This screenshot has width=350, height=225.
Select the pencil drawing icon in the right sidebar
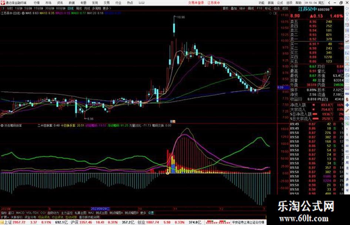click(x=347, y=110)
